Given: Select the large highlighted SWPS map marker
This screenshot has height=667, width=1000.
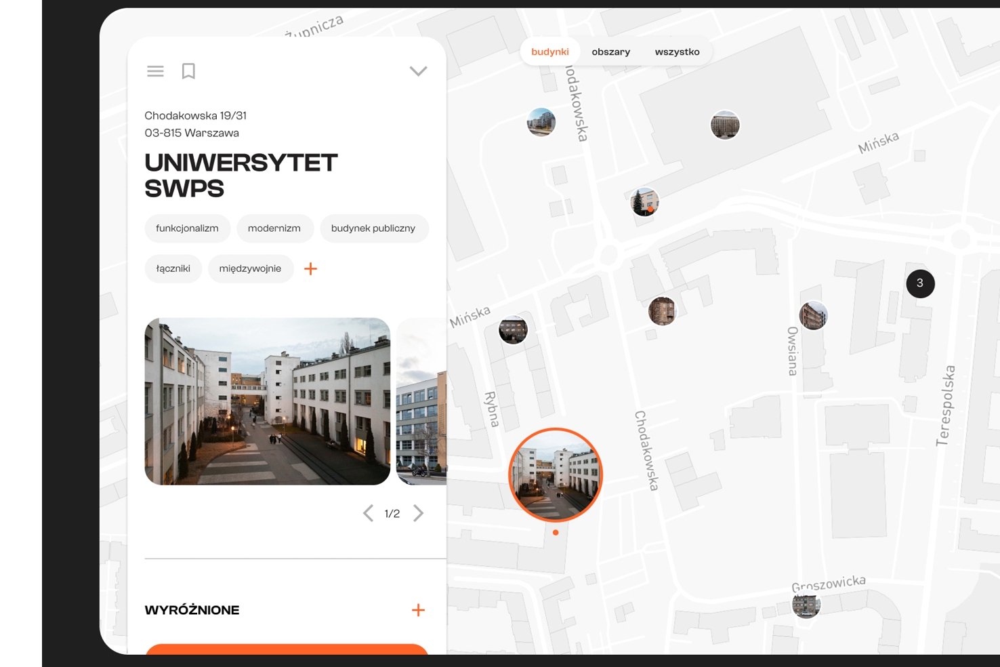Looking at the screenshot, I should pyautogui.click(x=556, y=474).
